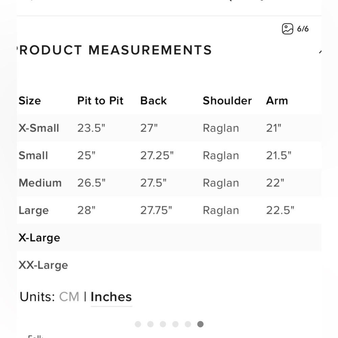Click the Pit to Pit column header
Image resolution: width=338 pixels, height=338 pixels.
100,101
